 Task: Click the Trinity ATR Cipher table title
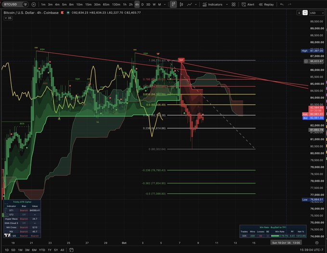pyautogui.click(x=22, y=202)
